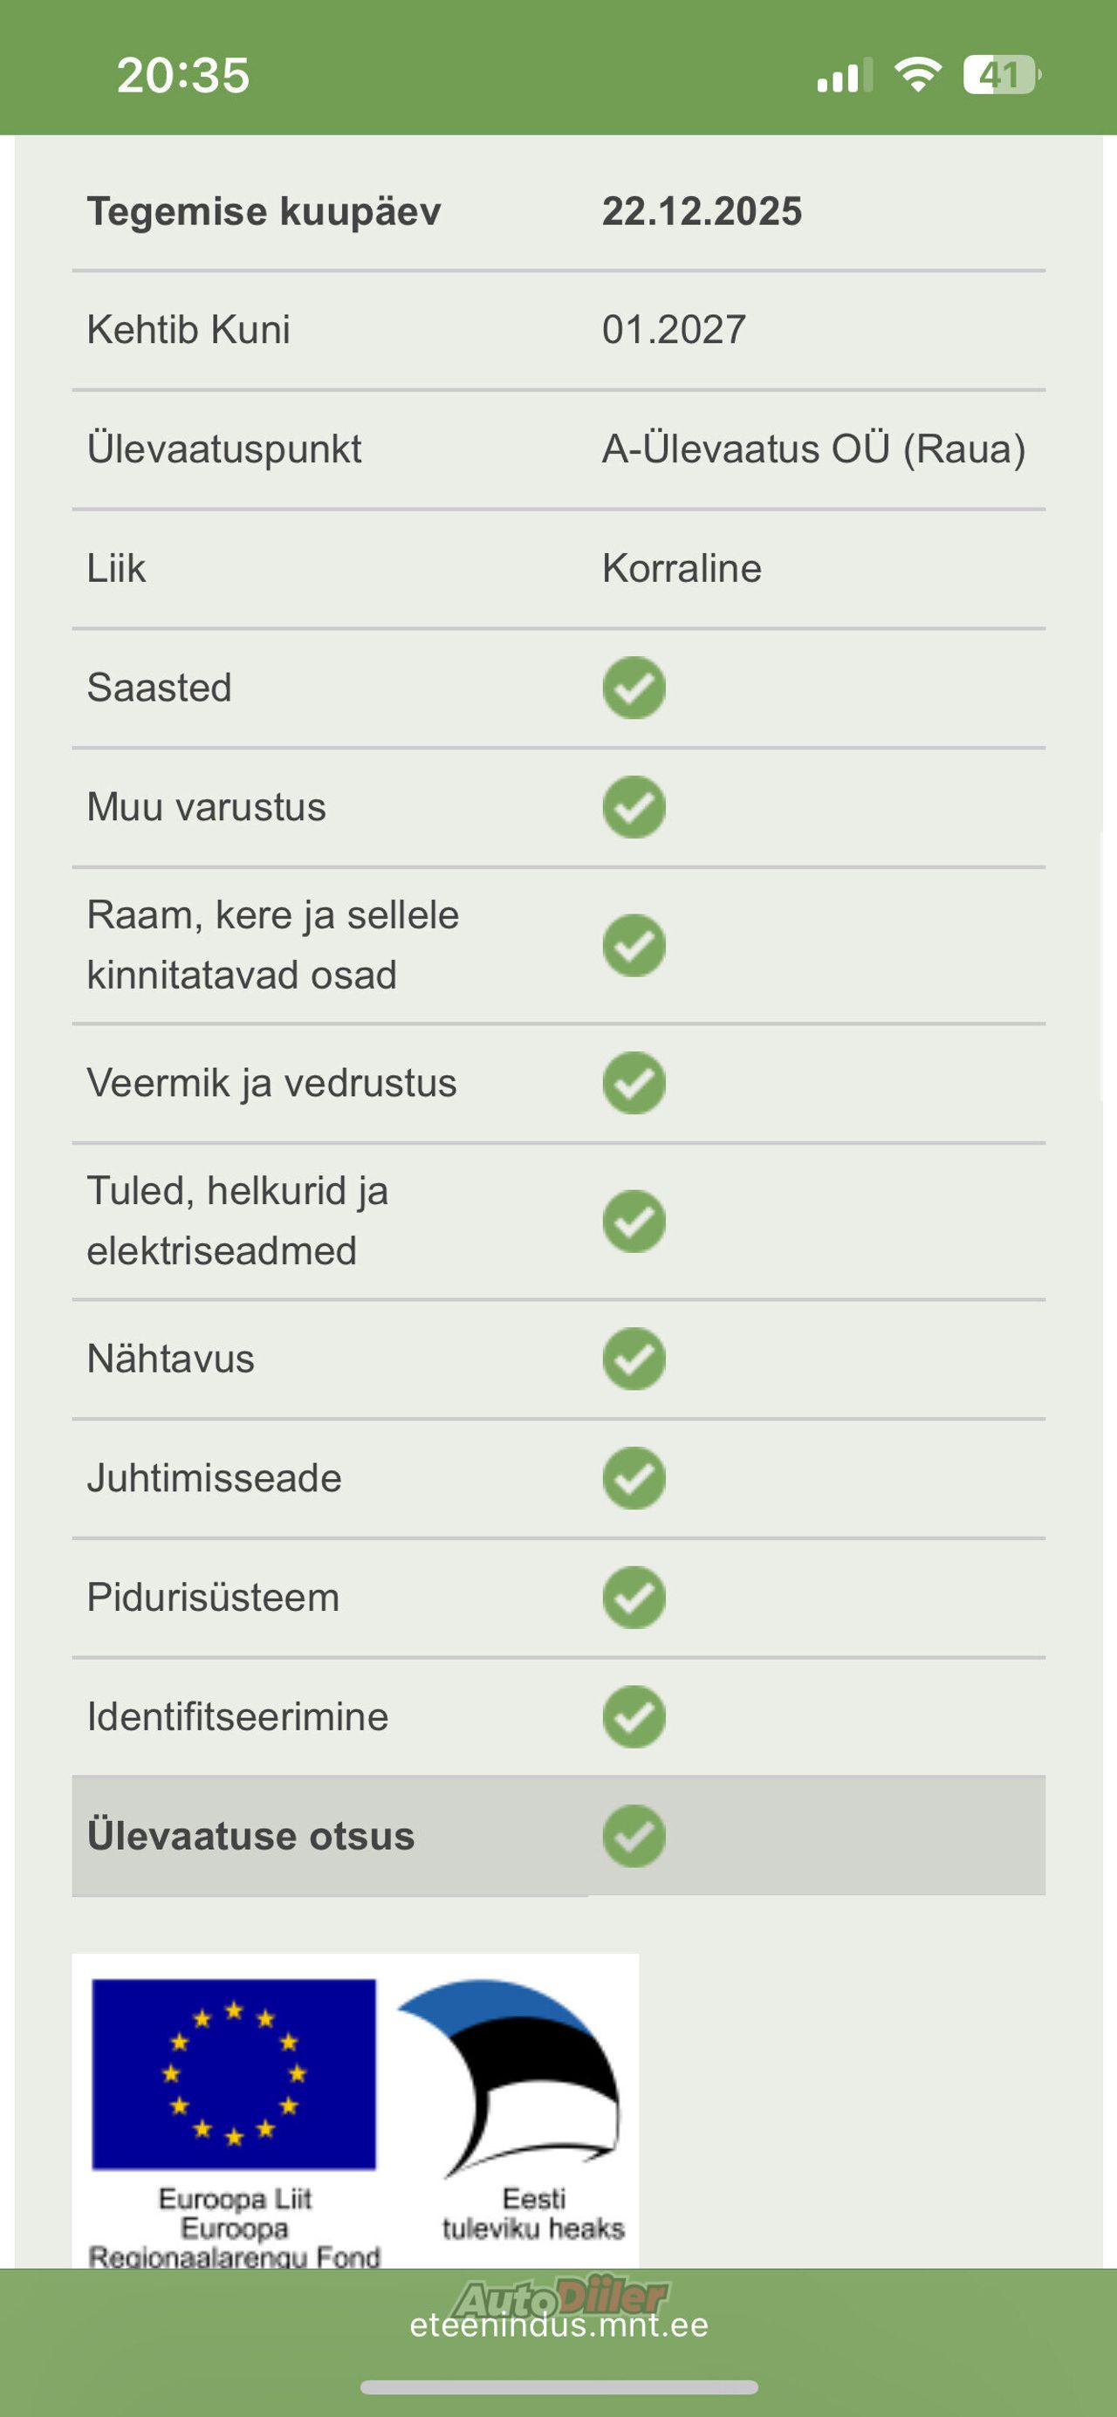Screen dimensions: 1117x2417
Task: Tap the Identifitseerimine green checkmark
Action: tap(634, 1716)
